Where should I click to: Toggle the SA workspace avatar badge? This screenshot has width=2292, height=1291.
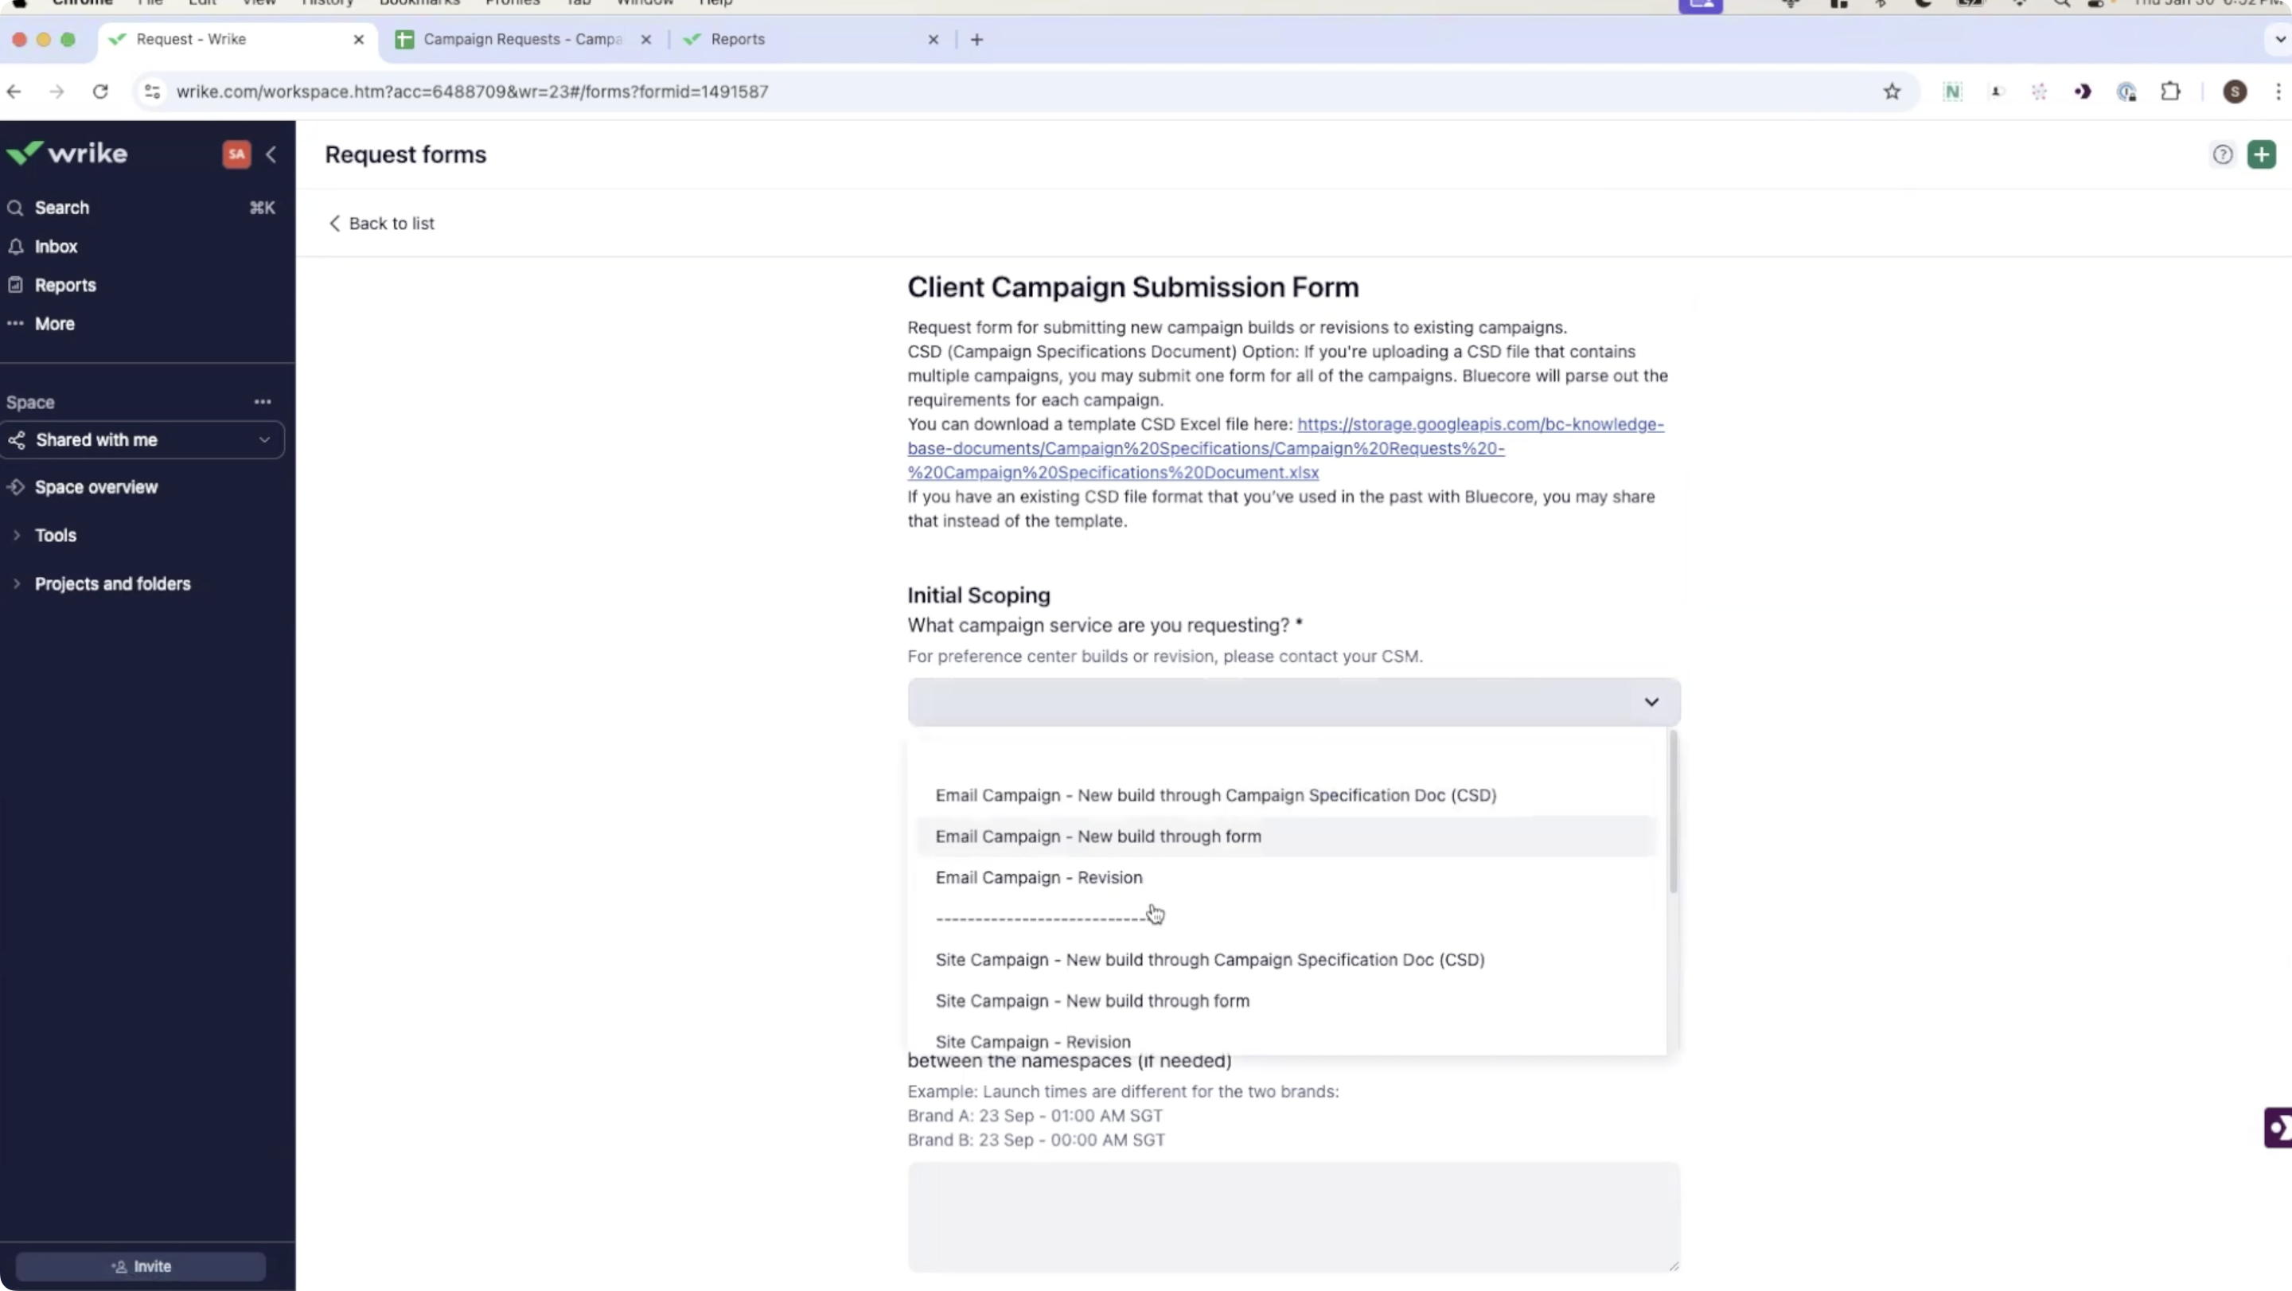[236, 154]
